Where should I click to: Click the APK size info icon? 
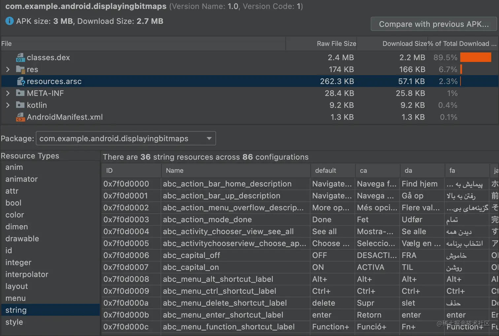[x=10, y=21]
